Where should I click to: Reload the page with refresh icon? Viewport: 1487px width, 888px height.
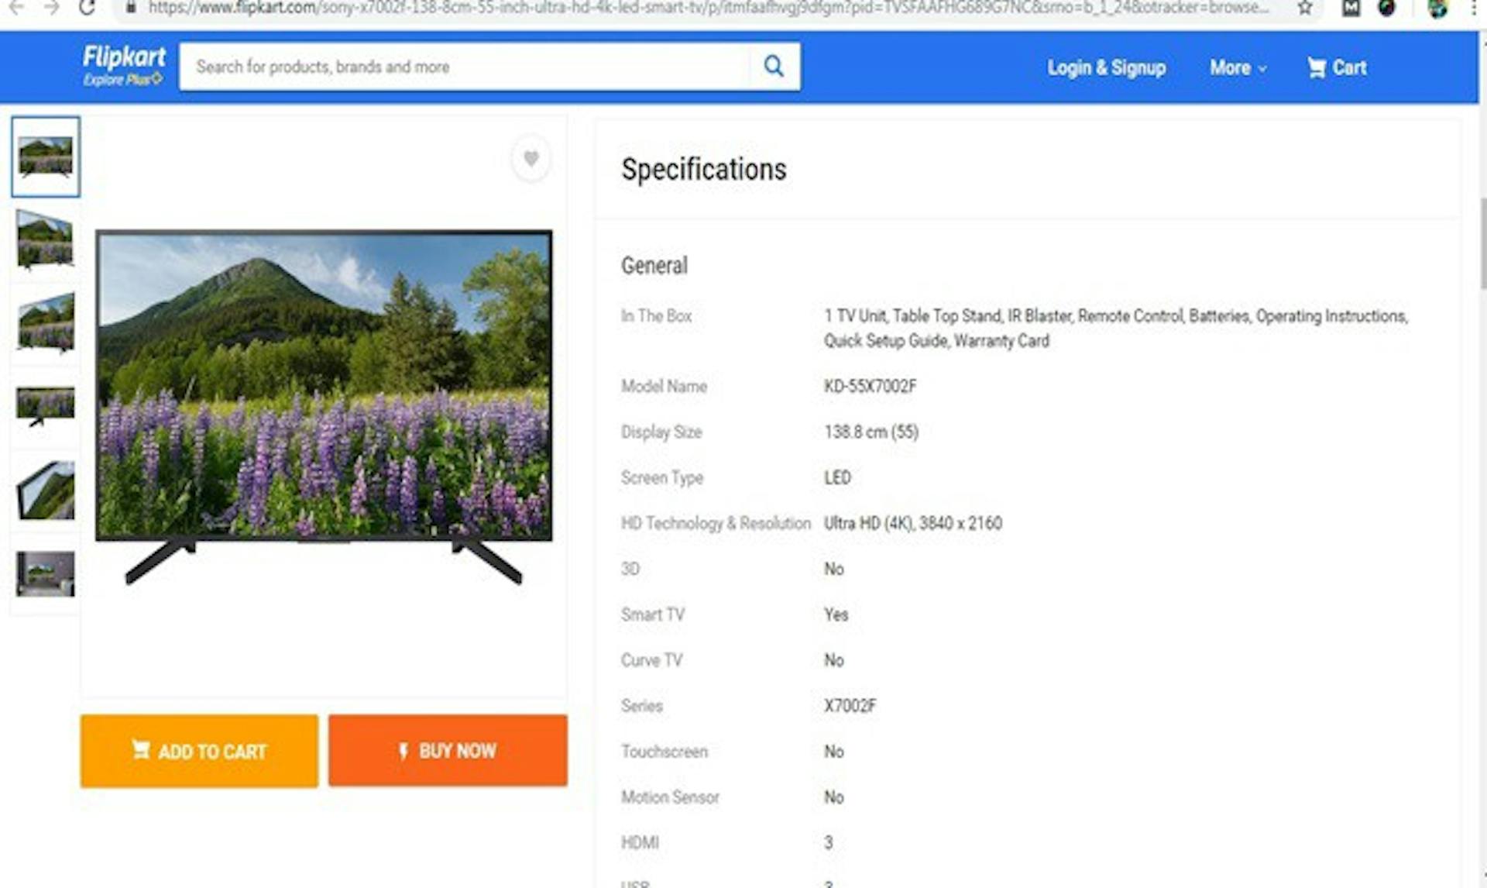tap(87, 8)
